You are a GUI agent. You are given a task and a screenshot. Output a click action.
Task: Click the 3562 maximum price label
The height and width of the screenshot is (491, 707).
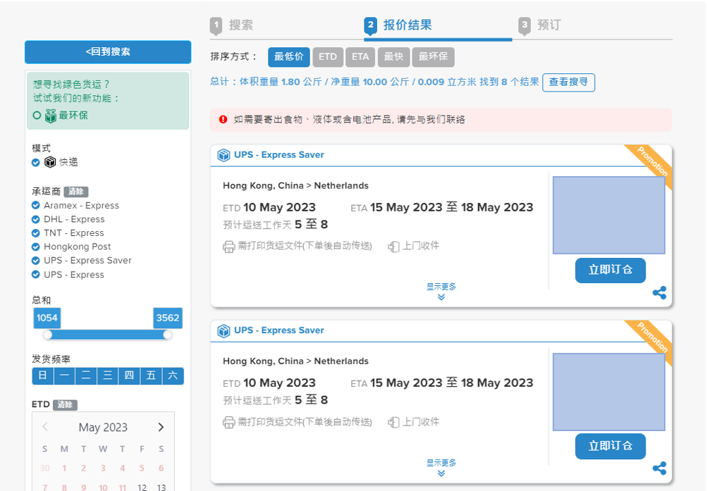pos(168,318)
